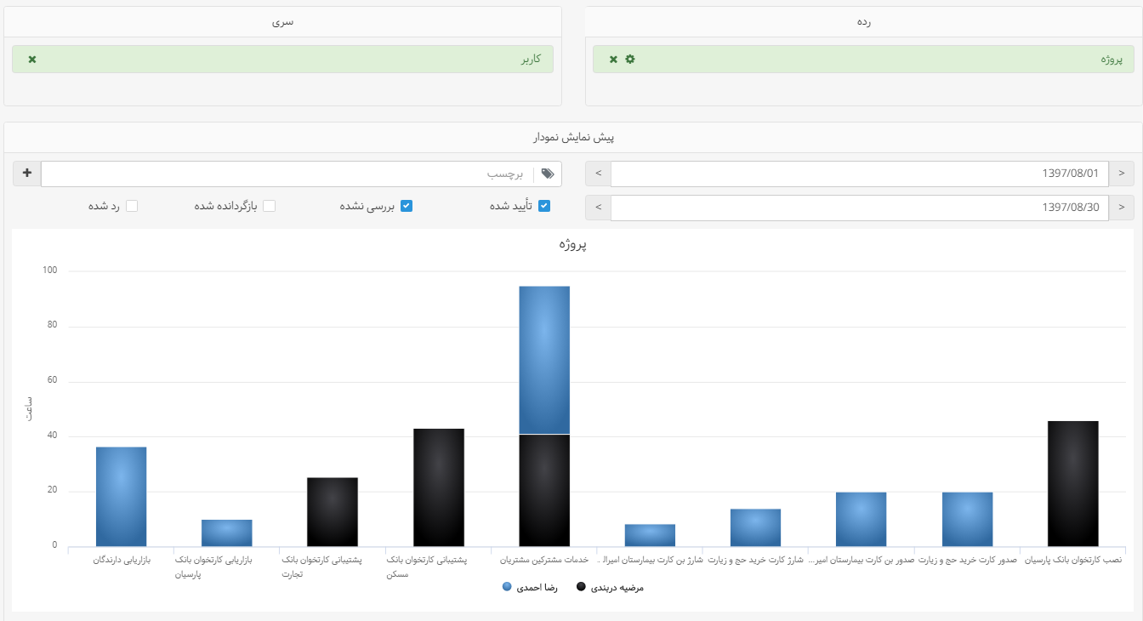Remove the پروژه category item
Image resolution: width=1143 pixels, height=621 pixels.
613,60
